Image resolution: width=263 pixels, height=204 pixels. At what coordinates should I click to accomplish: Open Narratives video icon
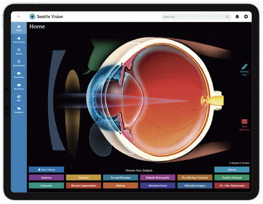pos(19,74)
